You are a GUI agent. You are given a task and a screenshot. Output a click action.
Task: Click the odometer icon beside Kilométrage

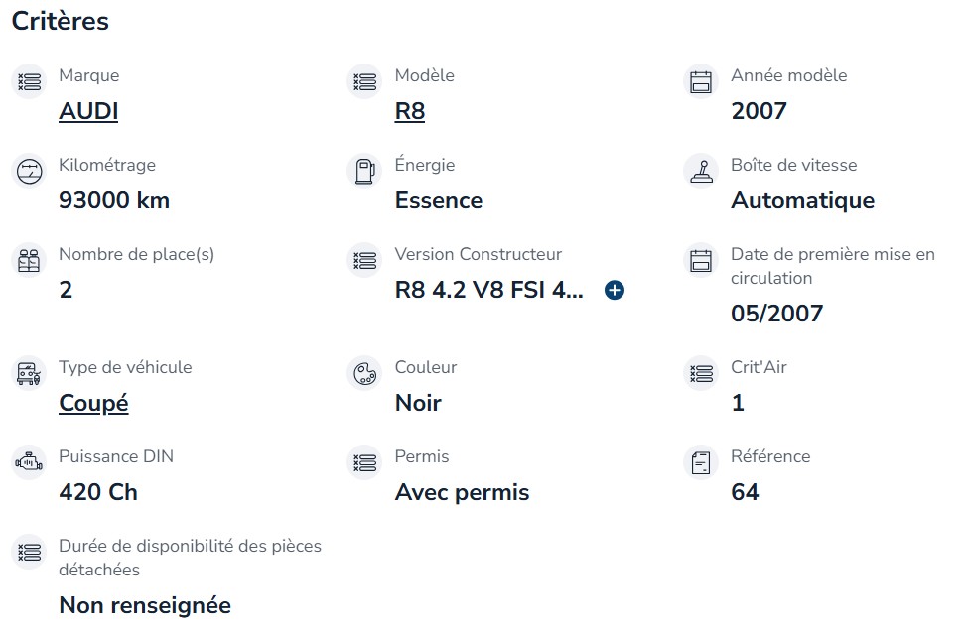pyautogui.click(x=29, y=171)
